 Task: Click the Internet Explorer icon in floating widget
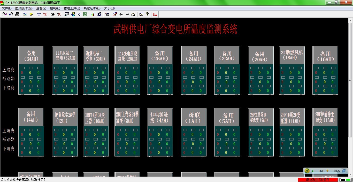point(344,171)
